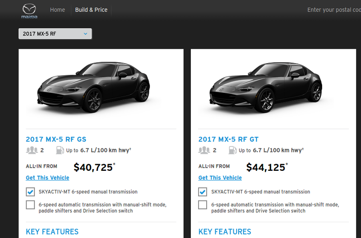Click the GS Key Features heading

52,232
